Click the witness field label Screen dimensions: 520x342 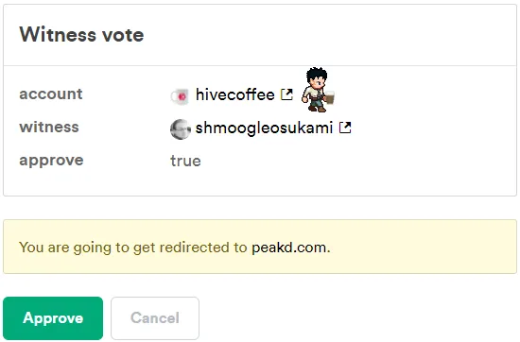click(x=49, y=127)
